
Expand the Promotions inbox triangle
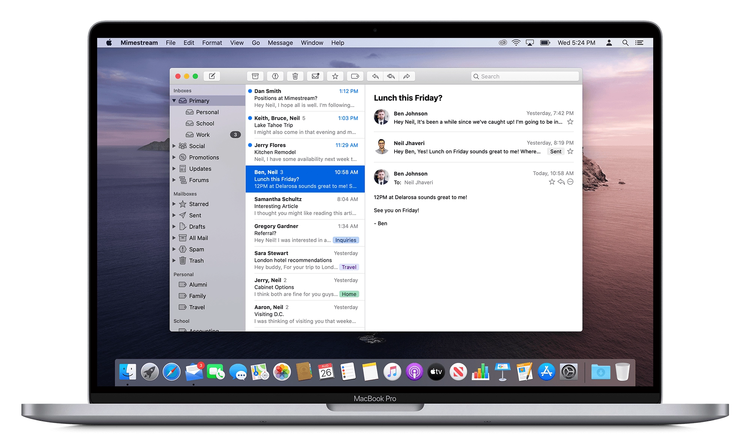point(174,158)
